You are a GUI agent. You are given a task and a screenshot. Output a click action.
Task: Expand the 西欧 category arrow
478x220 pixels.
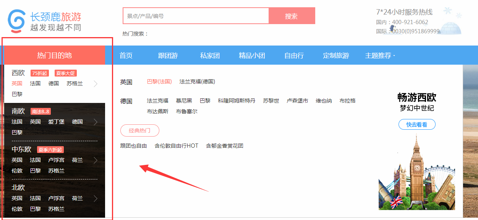coord(96,84)
